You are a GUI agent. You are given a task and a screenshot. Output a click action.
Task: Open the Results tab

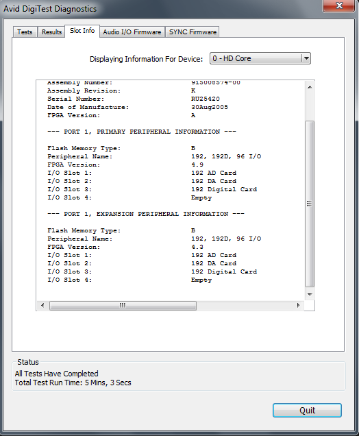[x=51, y=32]
